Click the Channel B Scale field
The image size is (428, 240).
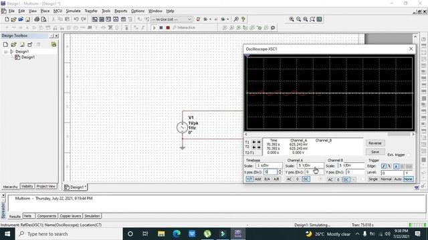[x=351, y=165]
